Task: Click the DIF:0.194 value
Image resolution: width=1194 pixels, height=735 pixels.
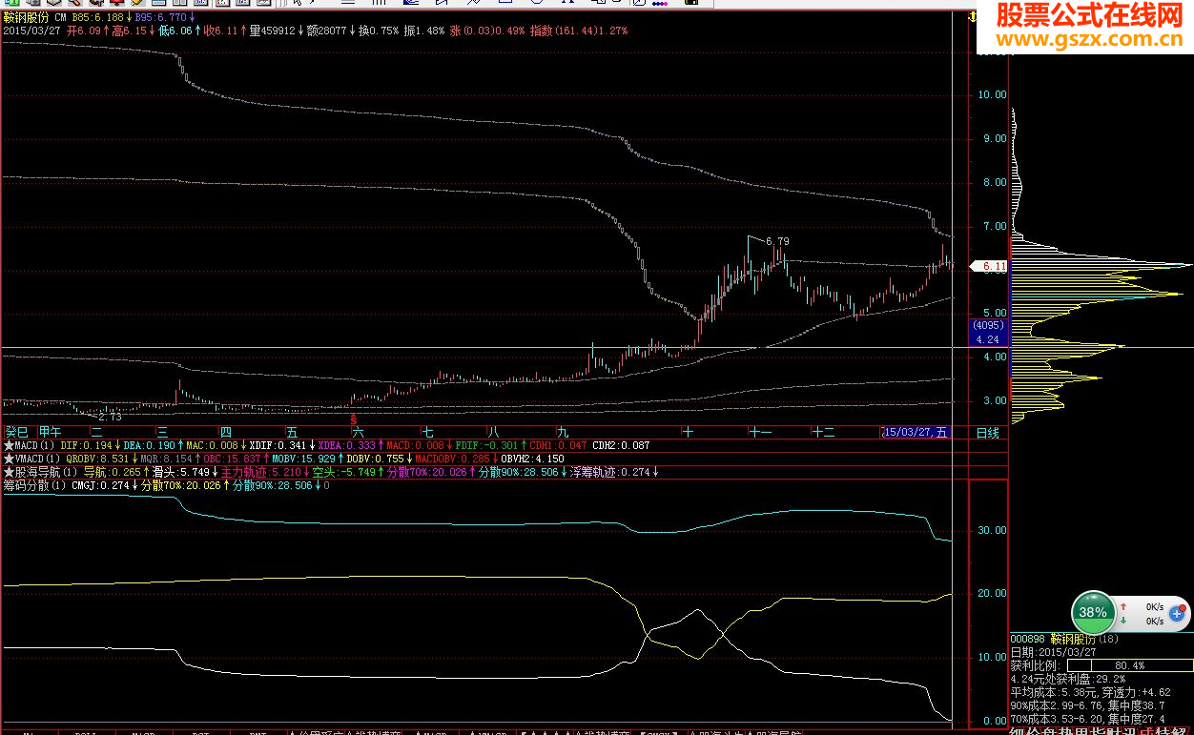Action: pos(85,445)
